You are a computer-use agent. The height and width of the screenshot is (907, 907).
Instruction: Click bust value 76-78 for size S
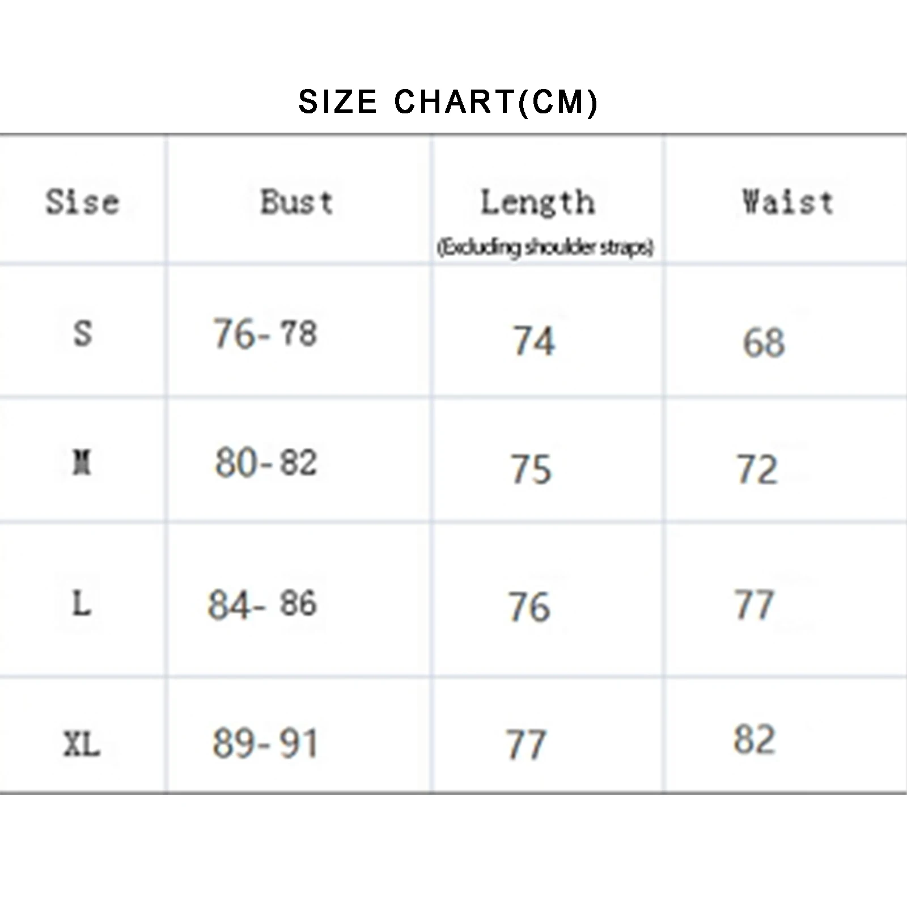click(265, 333)
